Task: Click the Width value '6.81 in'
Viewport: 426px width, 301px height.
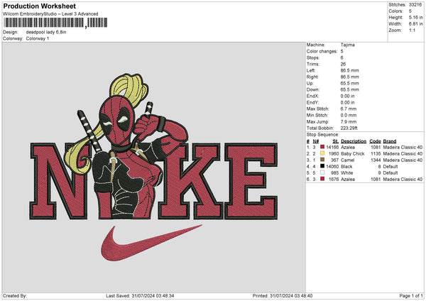Action: (415, 24)
